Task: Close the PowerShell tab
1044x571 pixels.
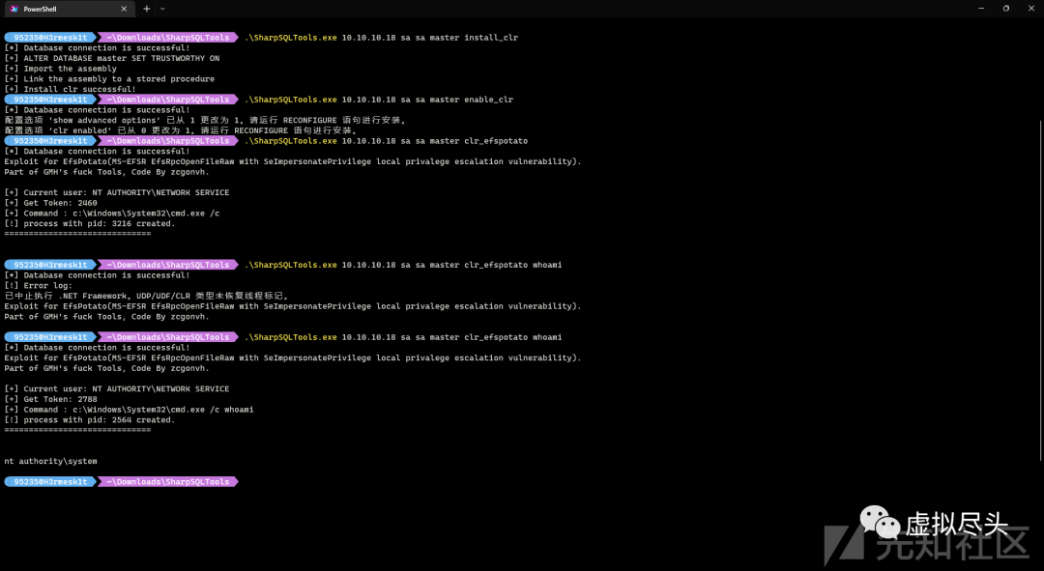Action: click(x=124, y=9)
